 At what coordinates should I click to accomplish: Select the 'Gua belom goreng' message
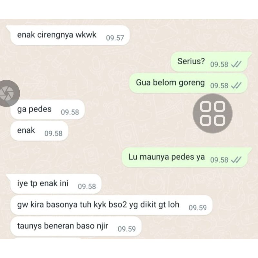[188, 83]
